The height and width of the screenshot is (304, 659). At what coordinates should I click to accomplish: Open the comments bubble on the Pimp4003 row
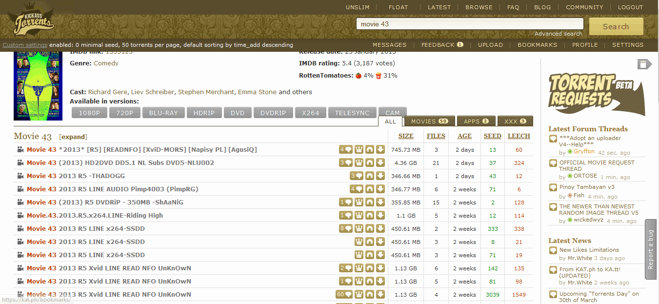click(x=357, y=189)
